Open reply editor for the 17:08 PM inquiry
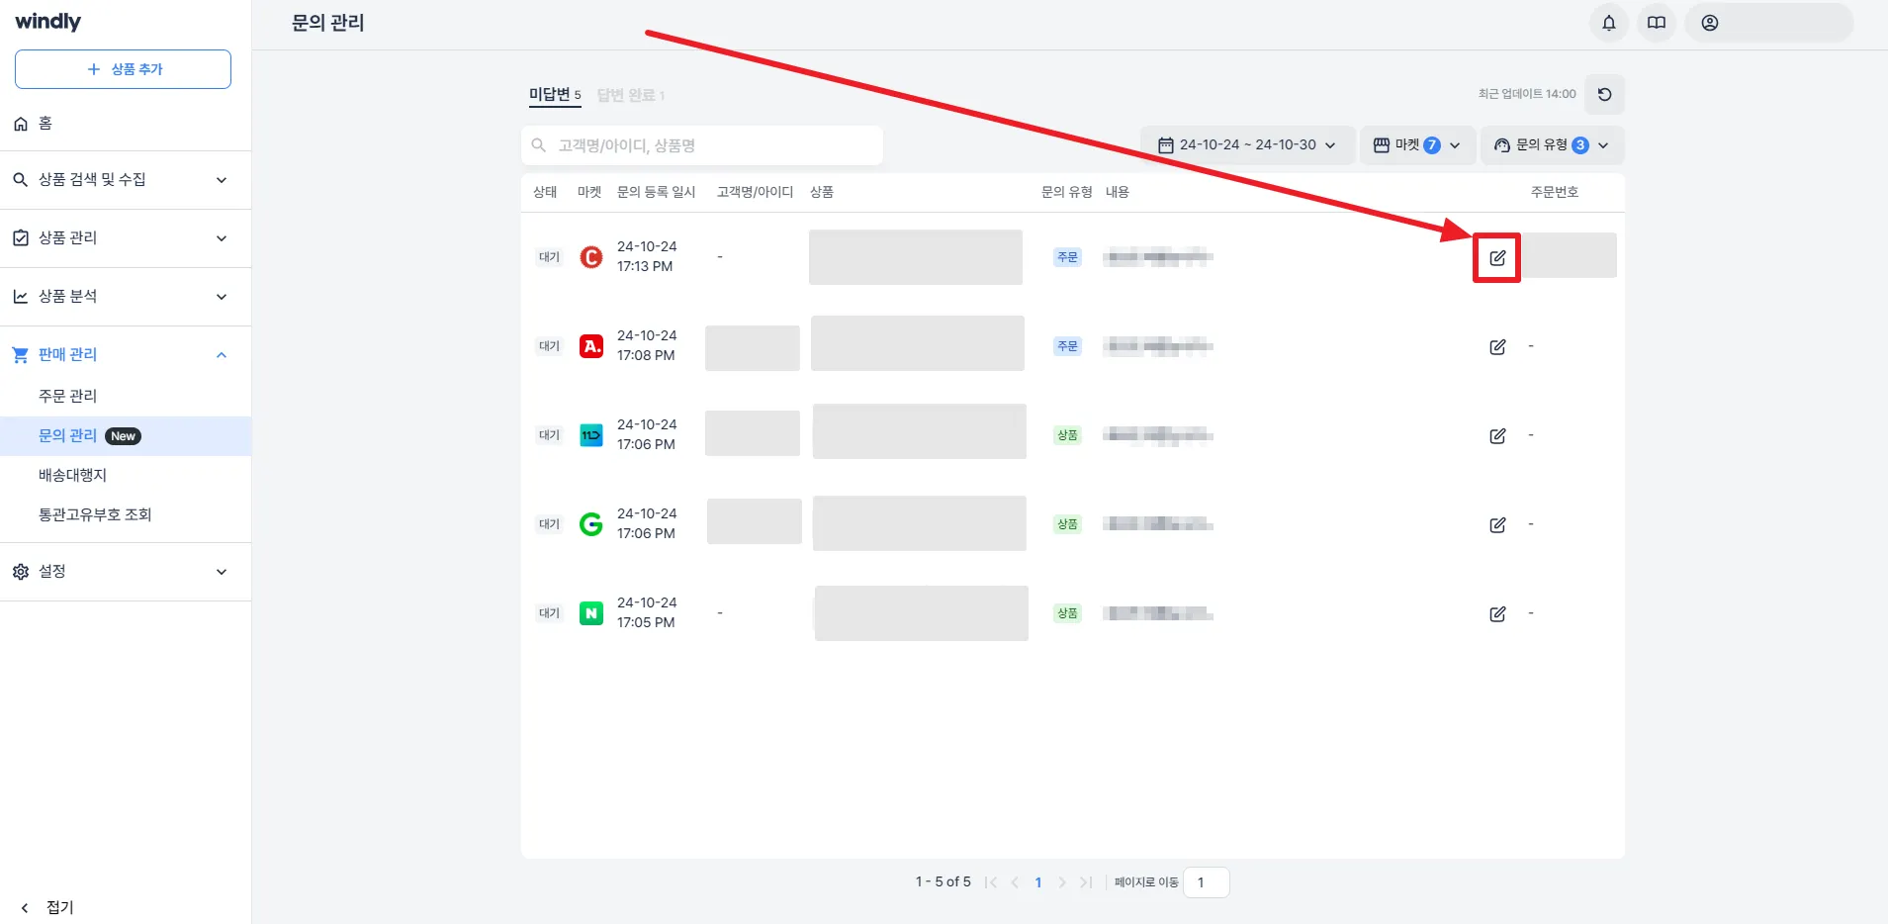 (1497, 347)
